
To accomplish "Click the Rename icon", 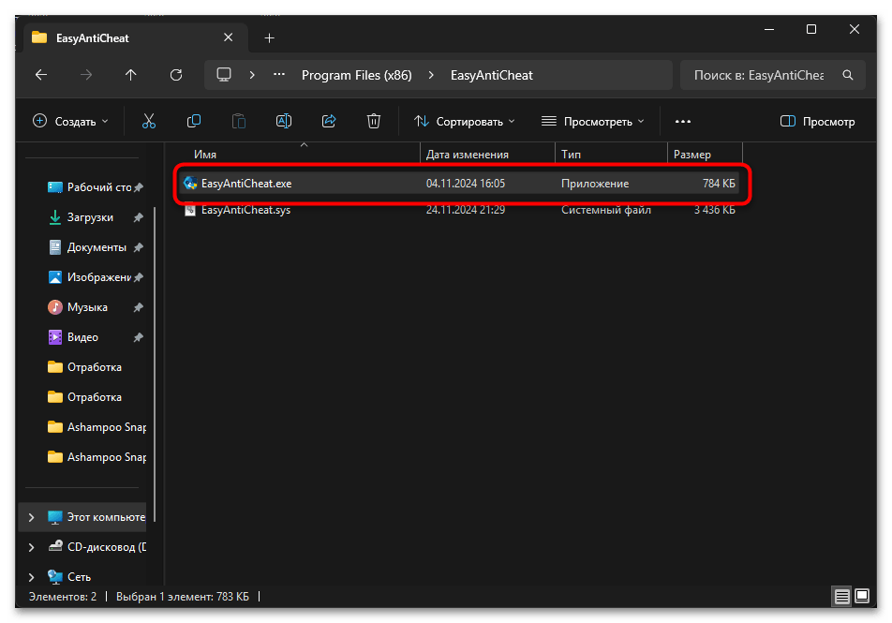I will pos(283,121).
